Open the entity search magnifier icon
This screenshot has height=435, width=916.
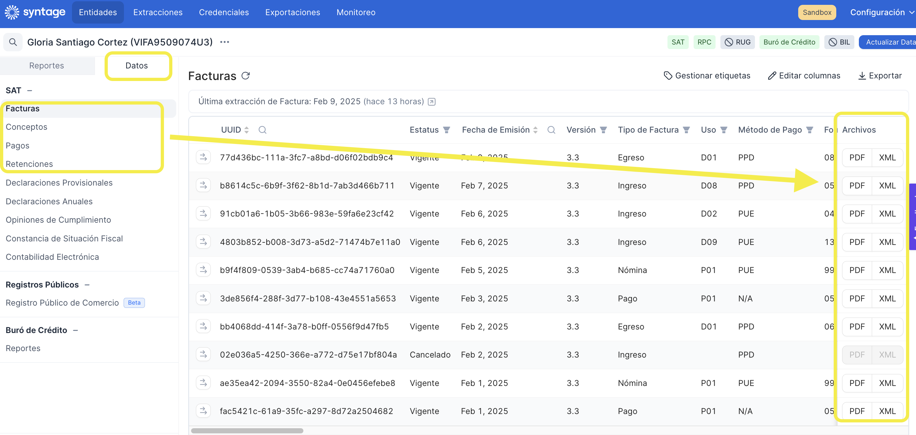[13, 42]
